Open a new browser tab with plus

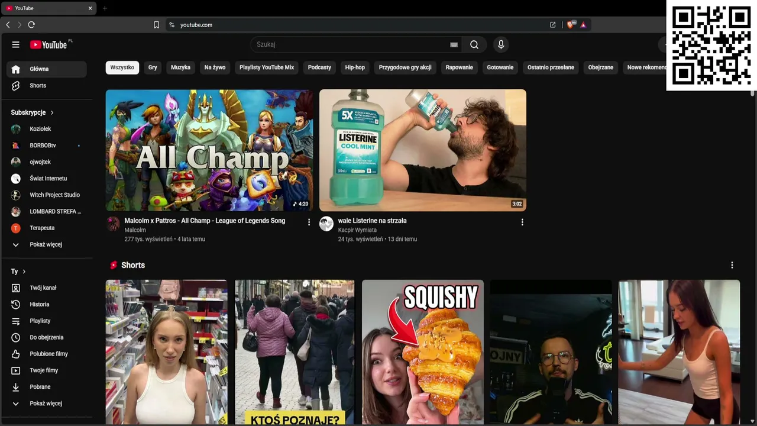coord(105,8)
